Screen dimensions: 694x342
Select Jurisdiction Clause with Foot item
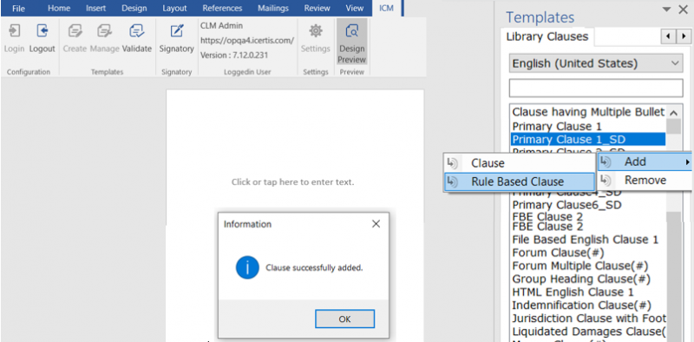click(x=588, y=319)
